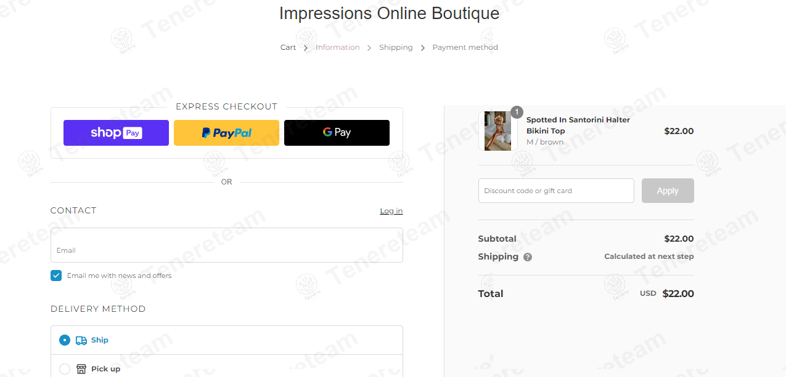Screen dimensions: 786x377
Task: Click the Log in link
Action: click(x=391, y=211)
